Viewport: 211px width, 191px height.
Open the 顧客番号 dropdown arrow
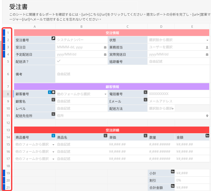pos(105,94)
